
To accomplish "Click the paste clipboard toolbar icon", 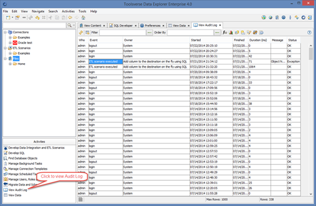I will (x=63, y=17).
